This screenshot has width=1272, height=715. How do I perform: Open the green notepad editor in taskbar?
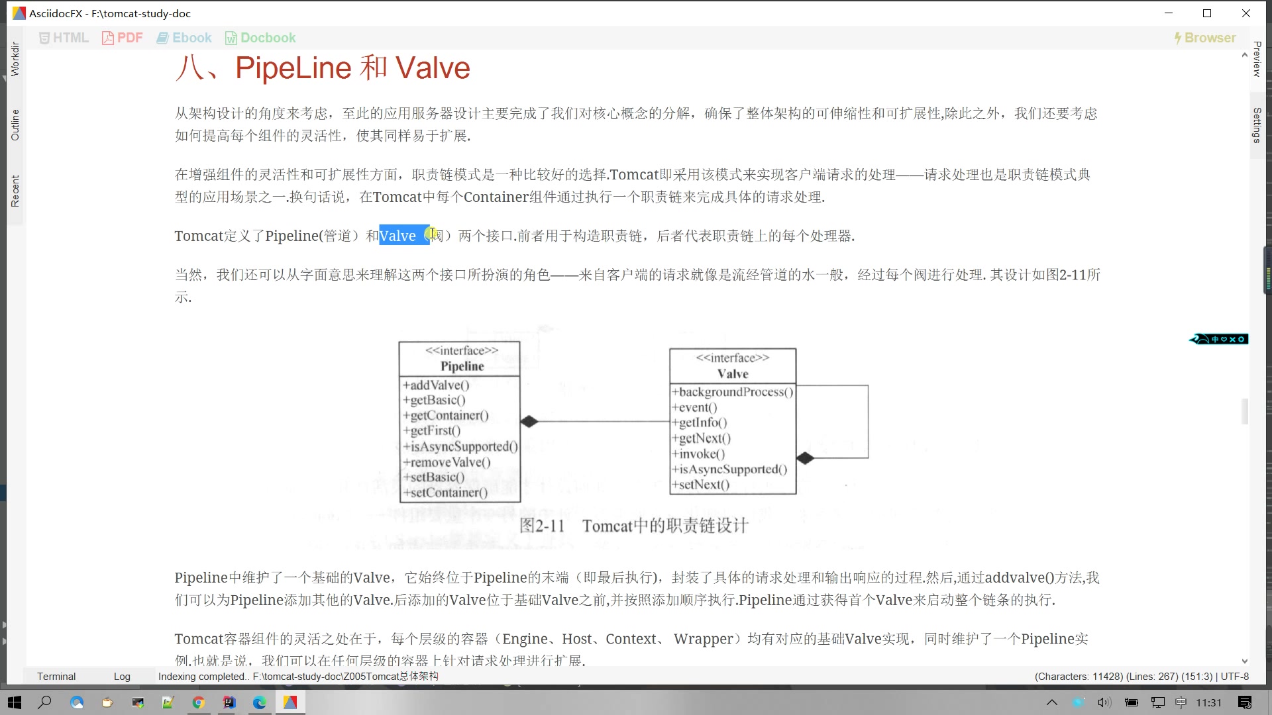168,702
